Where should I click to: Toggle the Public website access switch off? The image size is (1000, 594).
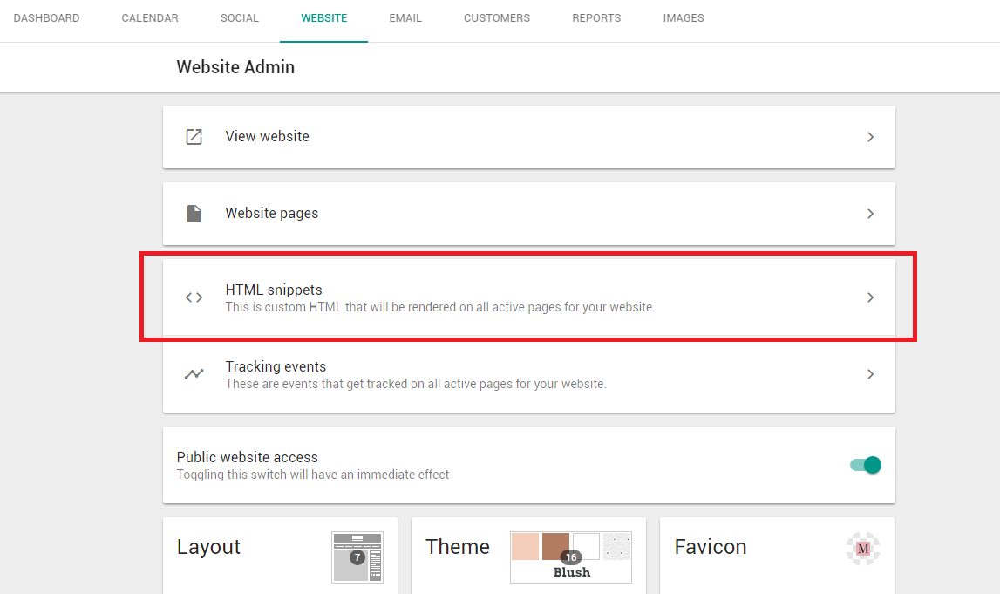point(865,465)
